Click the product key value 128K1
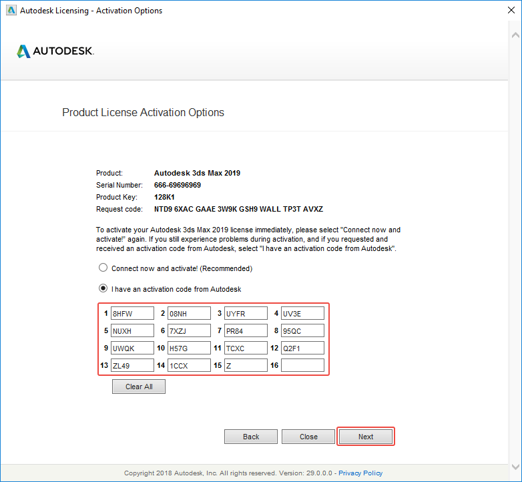This screenshot has width=522, height=482. 164,197
